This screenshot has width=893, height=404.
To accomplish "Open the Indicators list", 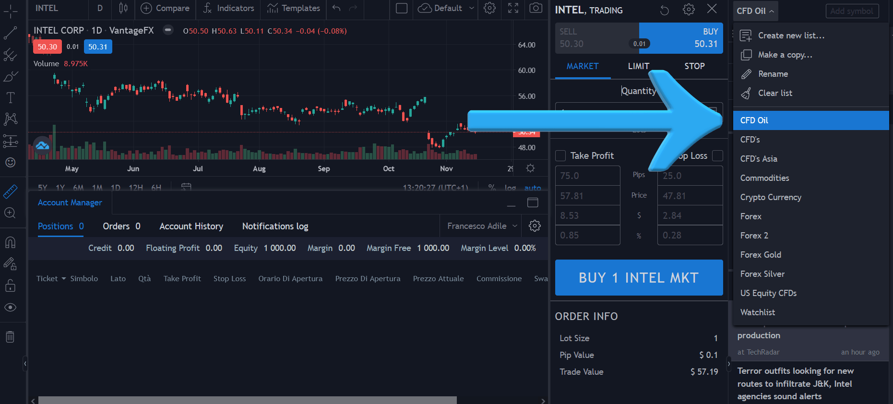I will (228, 8).
